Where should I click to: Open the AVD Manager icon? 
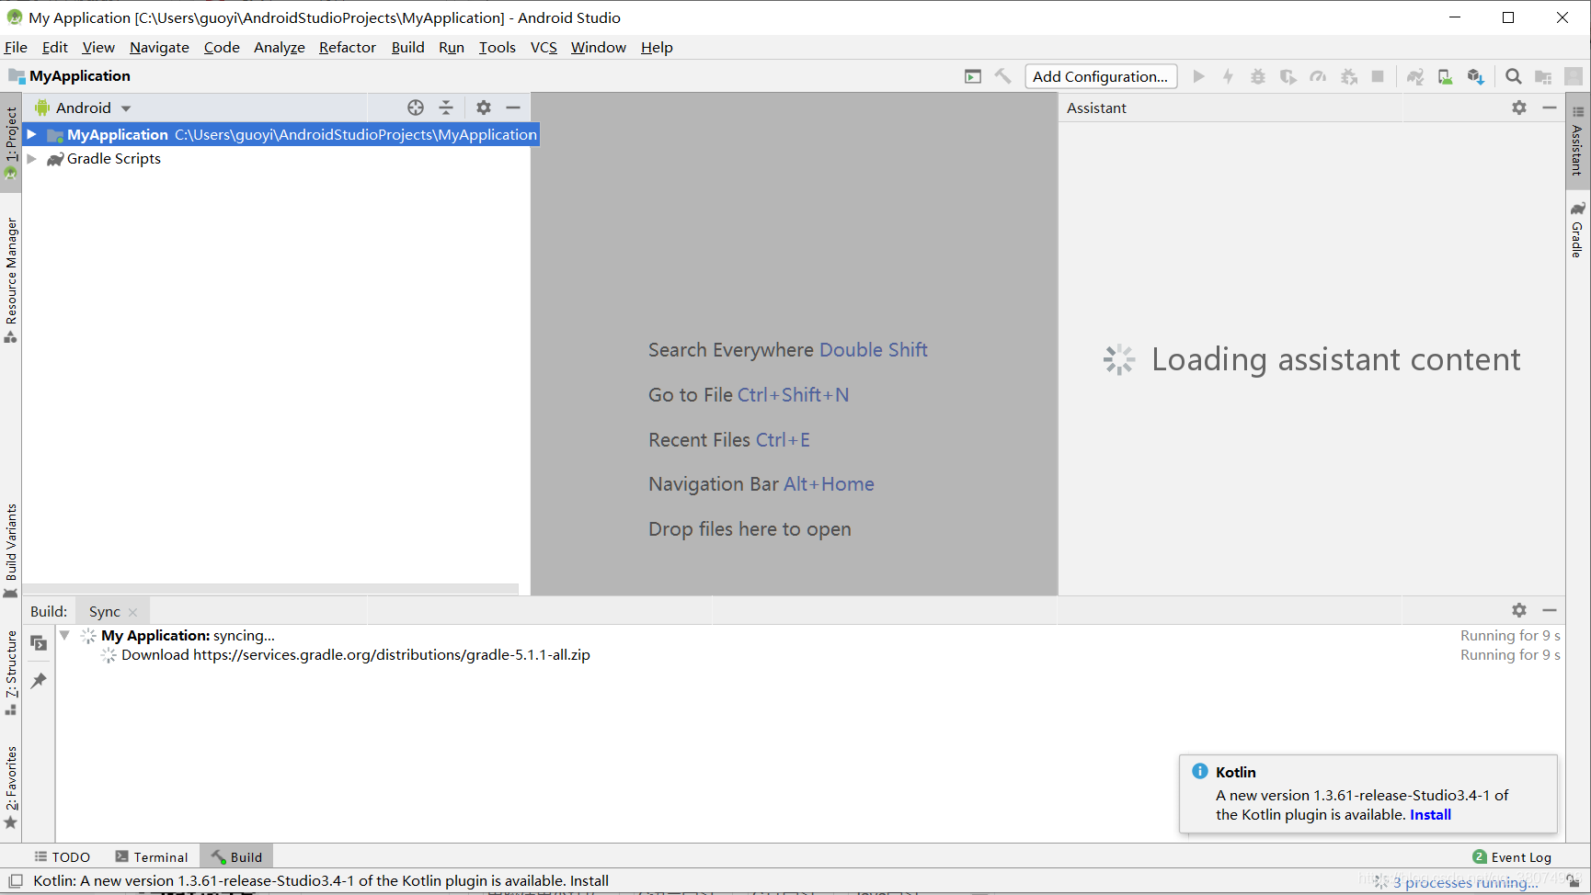(1446, 76)
